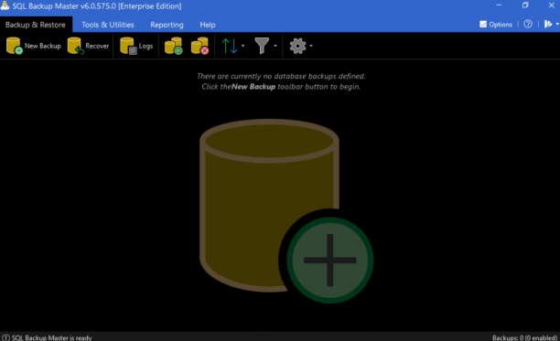Minimize the SQL Backup Master window
This screenshot has height=341, width=560.
[499, 5]
